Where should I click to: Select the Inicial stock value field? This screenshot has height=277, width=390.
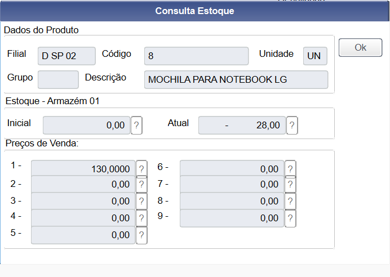(x=86, y=125)
